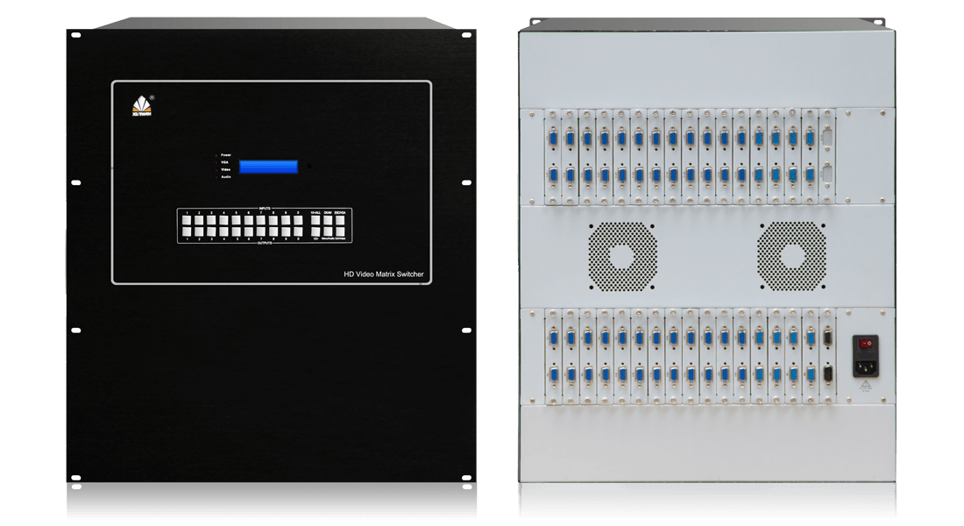Click the Power indicator LED
This screenshot has width=964, height=526.
pyautogui.click(x=216, y=154)
